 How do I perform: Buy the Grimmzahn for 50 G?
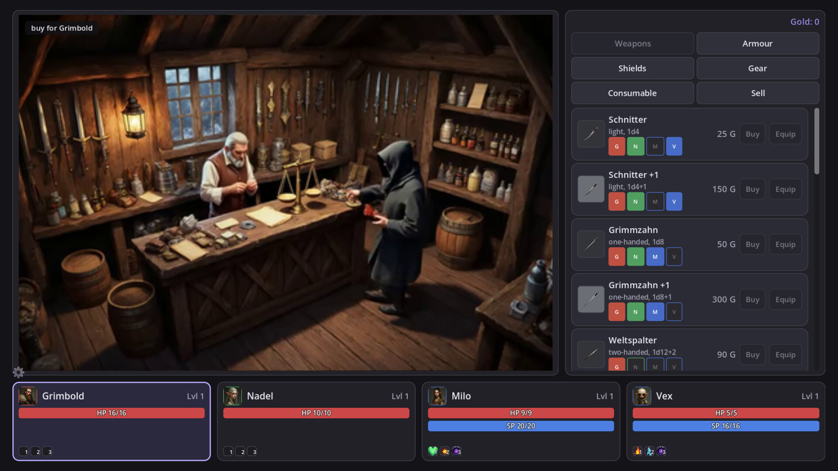pos(752,244)
